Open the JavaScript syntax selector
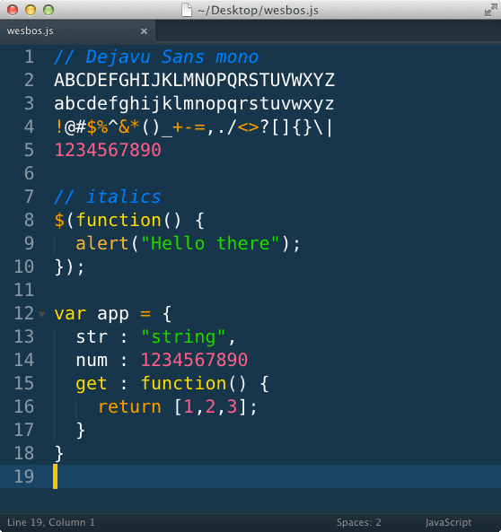 click(448, 522)
